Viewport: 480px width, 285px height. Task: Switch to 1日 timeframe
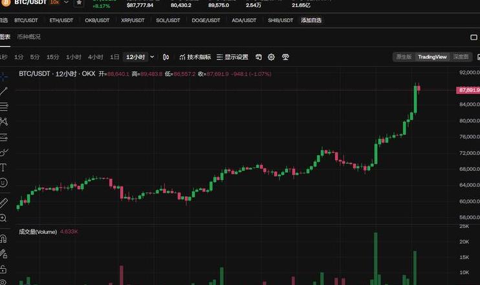115,57
